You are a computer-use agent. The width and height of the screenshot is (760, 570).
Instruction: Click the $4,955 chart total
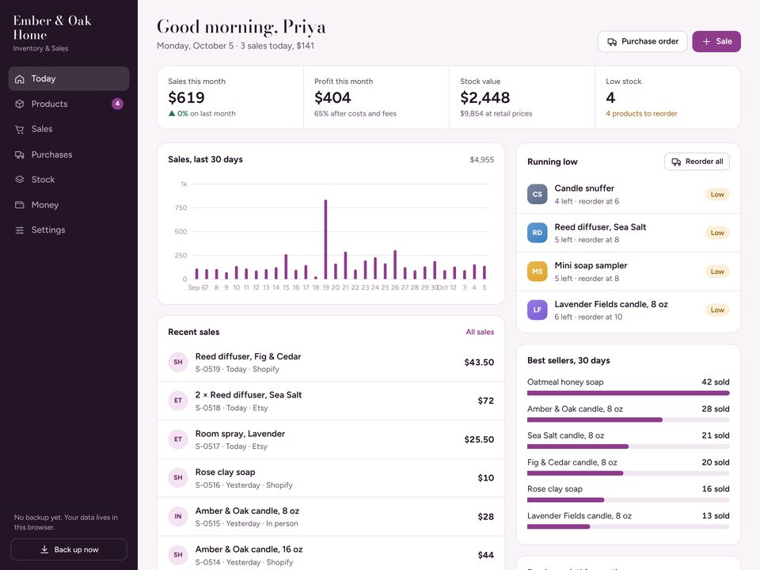[x=482, y=159]
